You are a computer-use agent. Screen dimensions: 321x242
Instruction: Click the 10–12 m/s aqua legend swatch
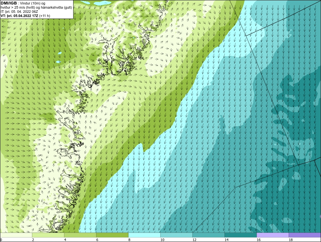coord(177,235)
